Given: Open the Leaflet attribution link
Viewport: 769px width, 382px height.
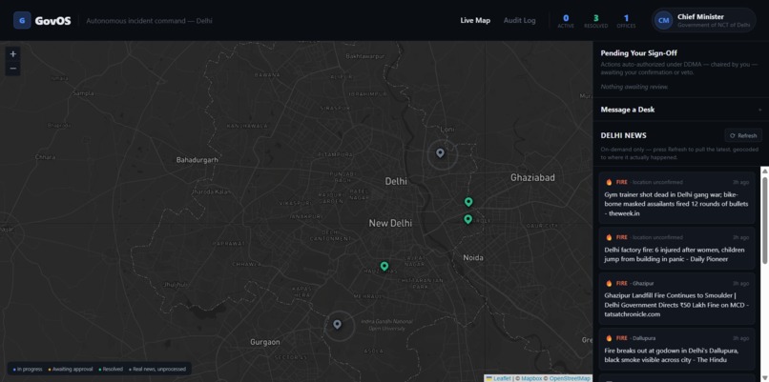Looking at the screenshot, I should (x=498, y=378).
